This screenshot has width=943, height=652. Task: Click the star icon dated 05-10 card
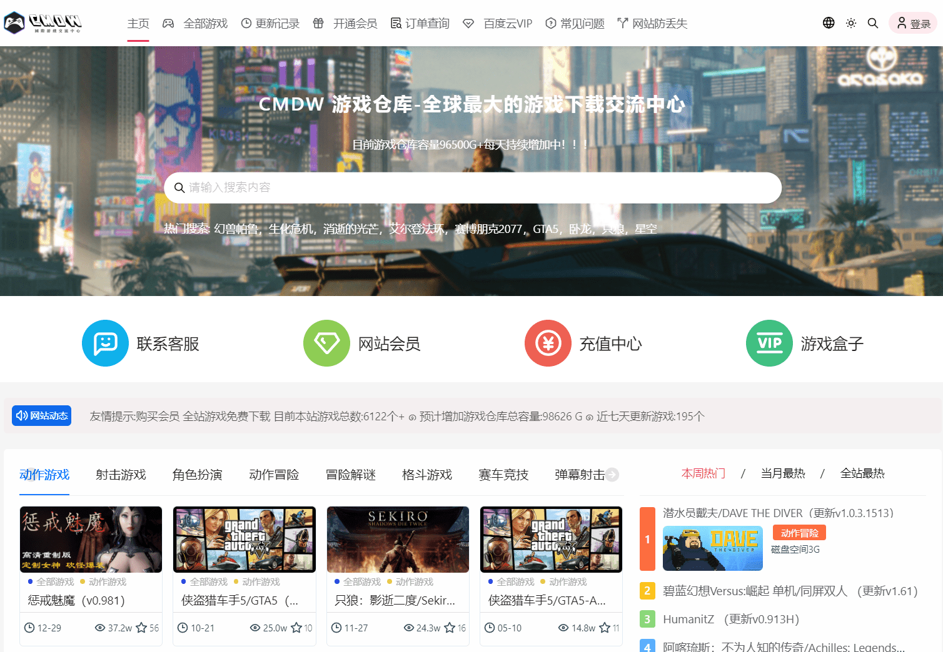[x=605, y=628]
